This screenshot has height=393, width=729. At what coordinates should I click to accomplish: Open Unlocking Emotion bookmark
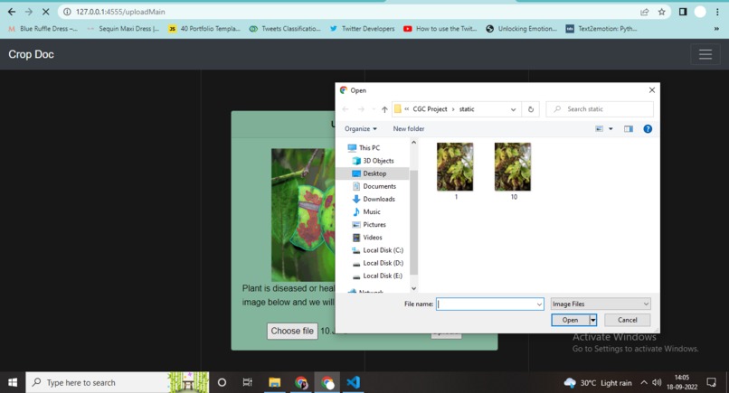click(x=521, y=29)
